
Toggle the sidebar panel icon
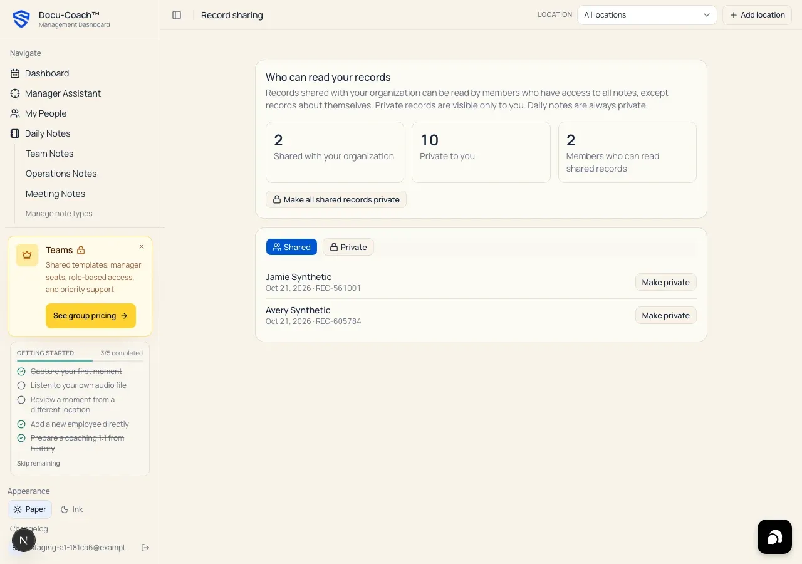177,15
